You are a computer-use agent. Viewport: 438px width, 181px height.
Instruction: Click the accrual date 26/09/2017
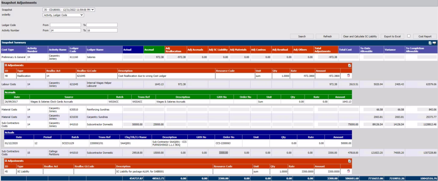pyautogui.click(x=12, y=102)
